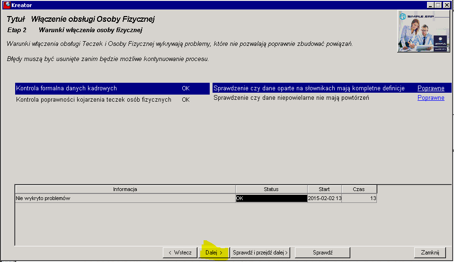The width and height of the screenshot is (454, 262).
Task: Select Sprawdzenie czy dane oparte na słownikach row
Action: click(x=332, y=88)
